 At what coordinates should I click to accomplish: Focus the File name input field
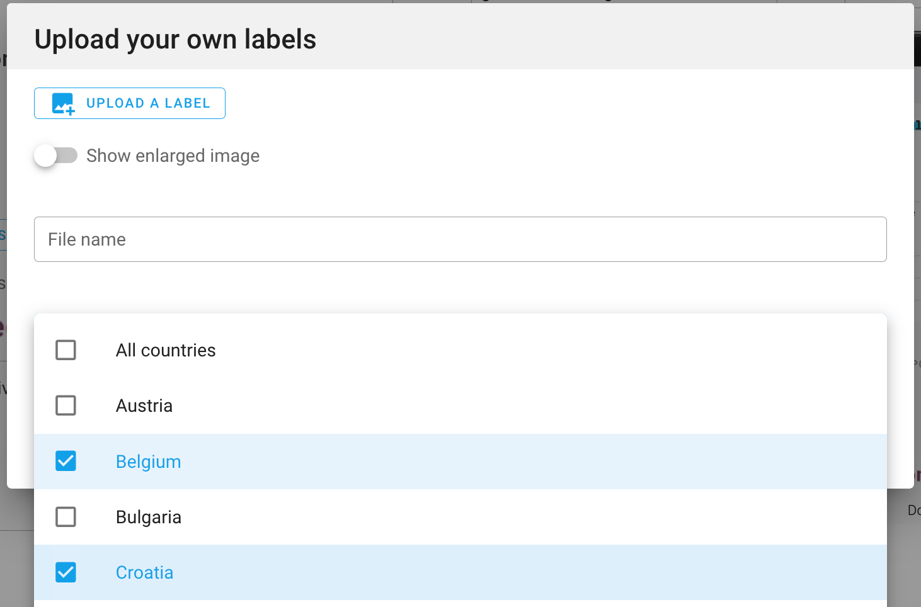(x=460, y=239)
